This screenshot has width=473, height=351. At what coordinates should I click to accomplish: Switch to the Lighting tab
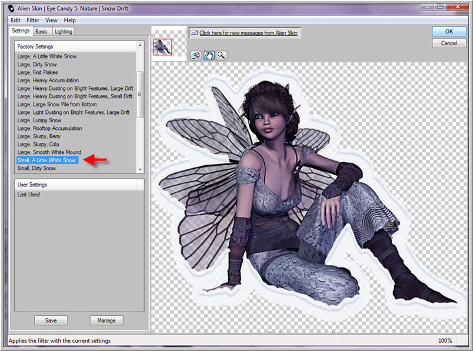click(64, 31)
